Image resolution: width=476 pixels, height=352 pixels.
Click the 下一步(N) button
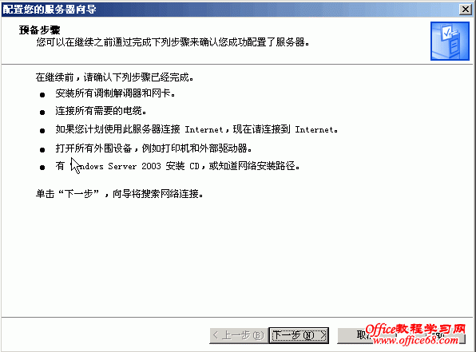[x=299, y=335]
